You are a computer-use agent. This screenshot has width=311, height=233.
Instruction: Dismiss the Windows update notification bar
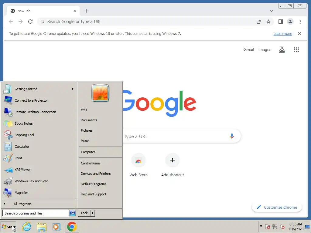coord(299,34)
